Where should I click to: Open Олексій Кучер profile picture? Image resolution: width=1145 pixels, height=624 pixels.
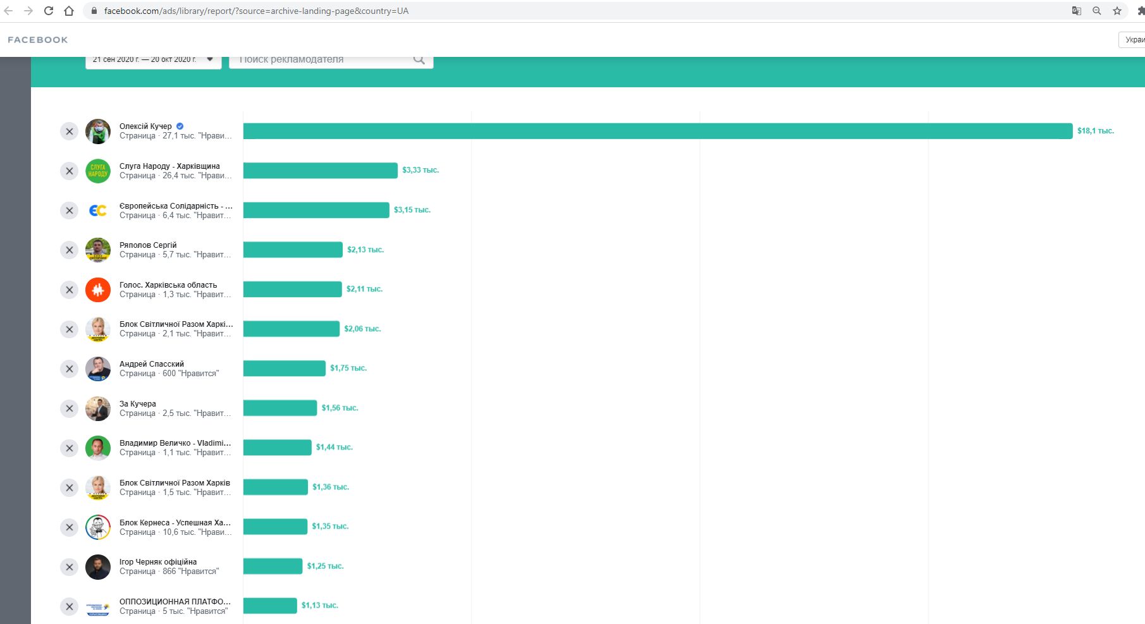pos(98,132)
